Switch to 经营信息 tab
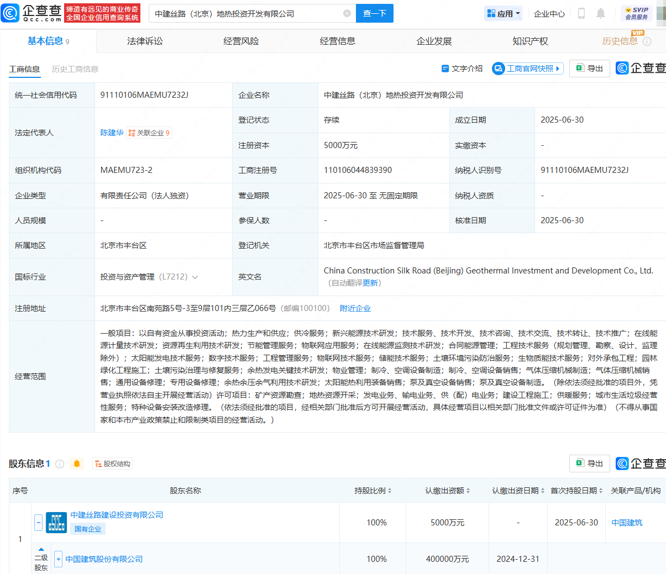This screenshot has width=666, height=574. coord(337,41)
